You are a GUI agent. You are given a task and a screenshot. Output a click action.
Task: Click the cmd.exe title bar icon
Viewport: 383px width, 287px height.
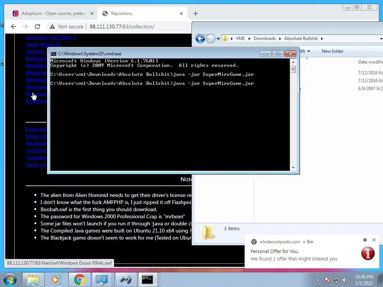(53, 54)
